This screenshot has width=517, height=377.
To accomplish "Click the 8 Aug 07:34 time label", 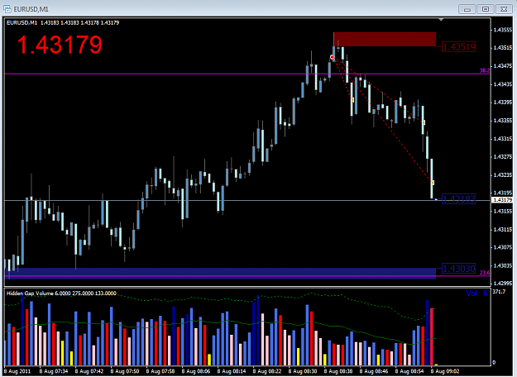I will (54, 371).
